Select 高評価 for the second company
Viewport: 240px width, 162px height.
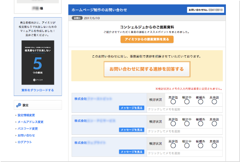coord(173,124)
